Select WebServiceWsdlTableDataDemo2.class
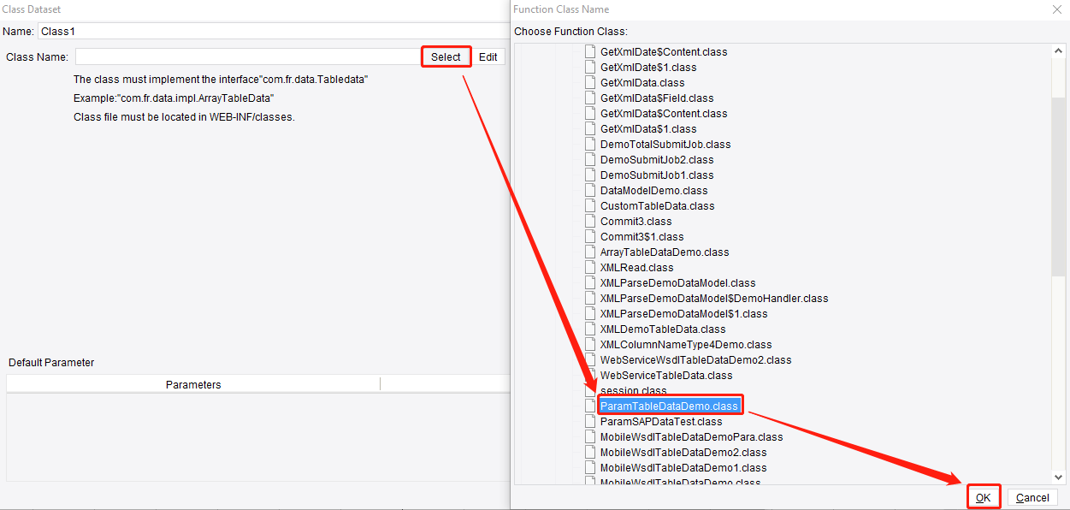The width and height of the screenshot is (1070, 510). [x=695, y=359]
